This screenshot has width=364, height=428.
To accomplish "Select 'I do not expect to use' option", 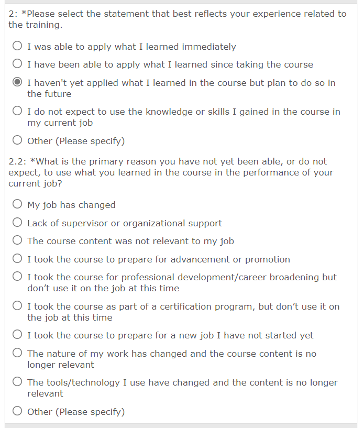I will (17, 112).
